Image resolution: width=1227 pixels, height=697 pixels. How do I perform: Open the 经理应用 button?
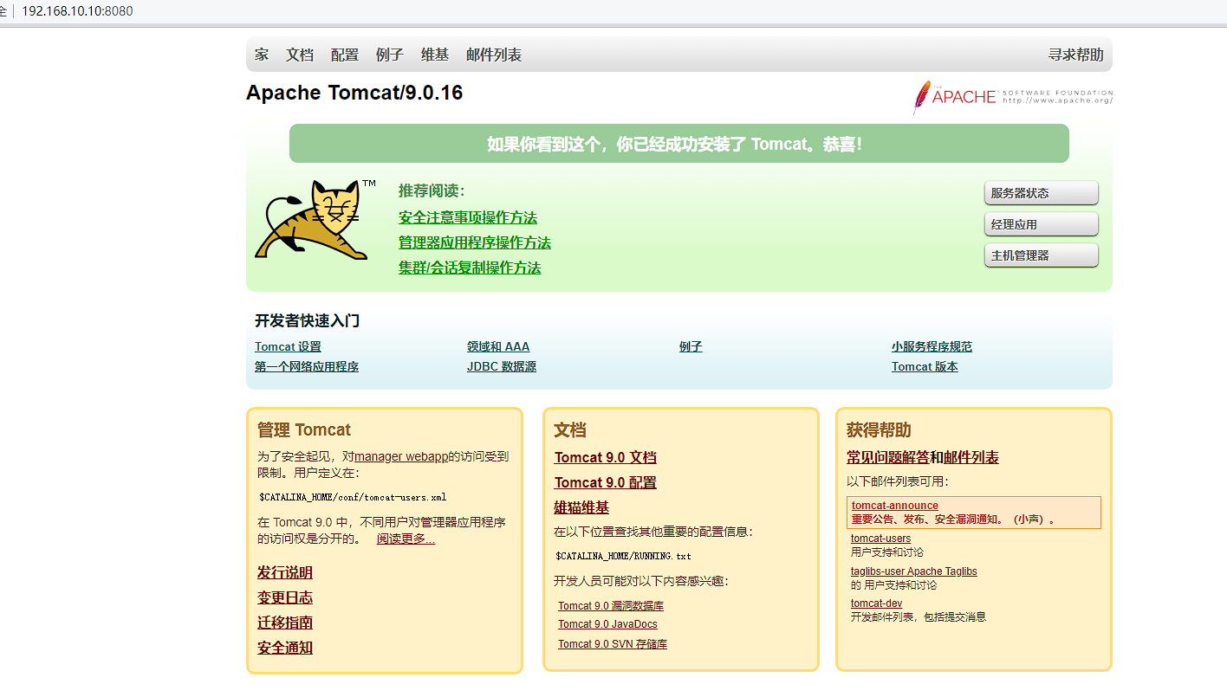(x=1042, y=224)
